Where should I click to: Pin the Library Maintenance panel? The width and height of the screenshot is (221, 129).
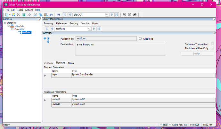click(x=214, y=19)
